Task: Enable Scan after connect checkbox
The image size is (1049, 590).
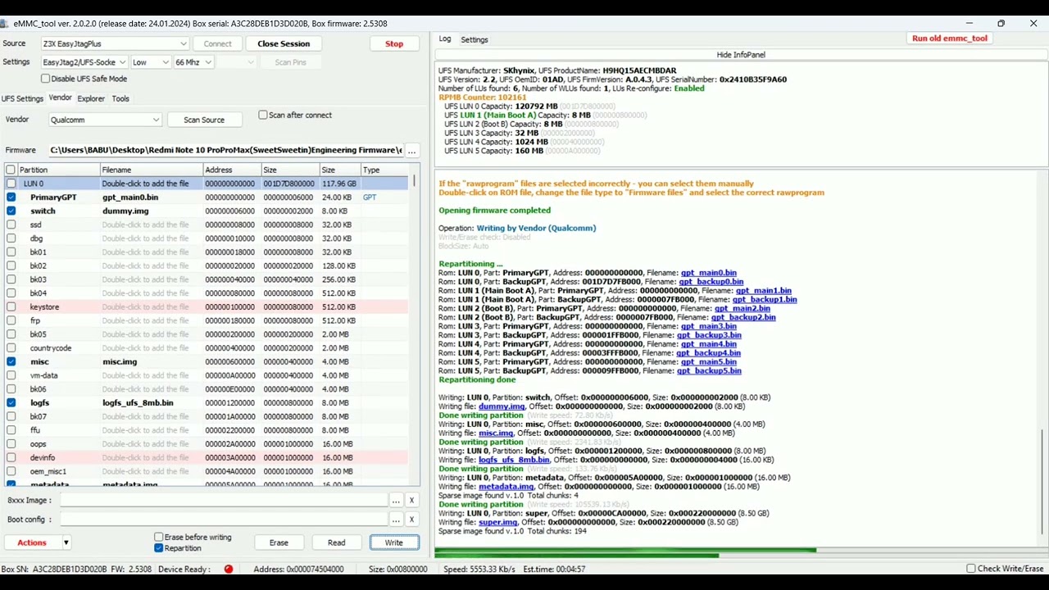Action: click(x=263, y=115)
